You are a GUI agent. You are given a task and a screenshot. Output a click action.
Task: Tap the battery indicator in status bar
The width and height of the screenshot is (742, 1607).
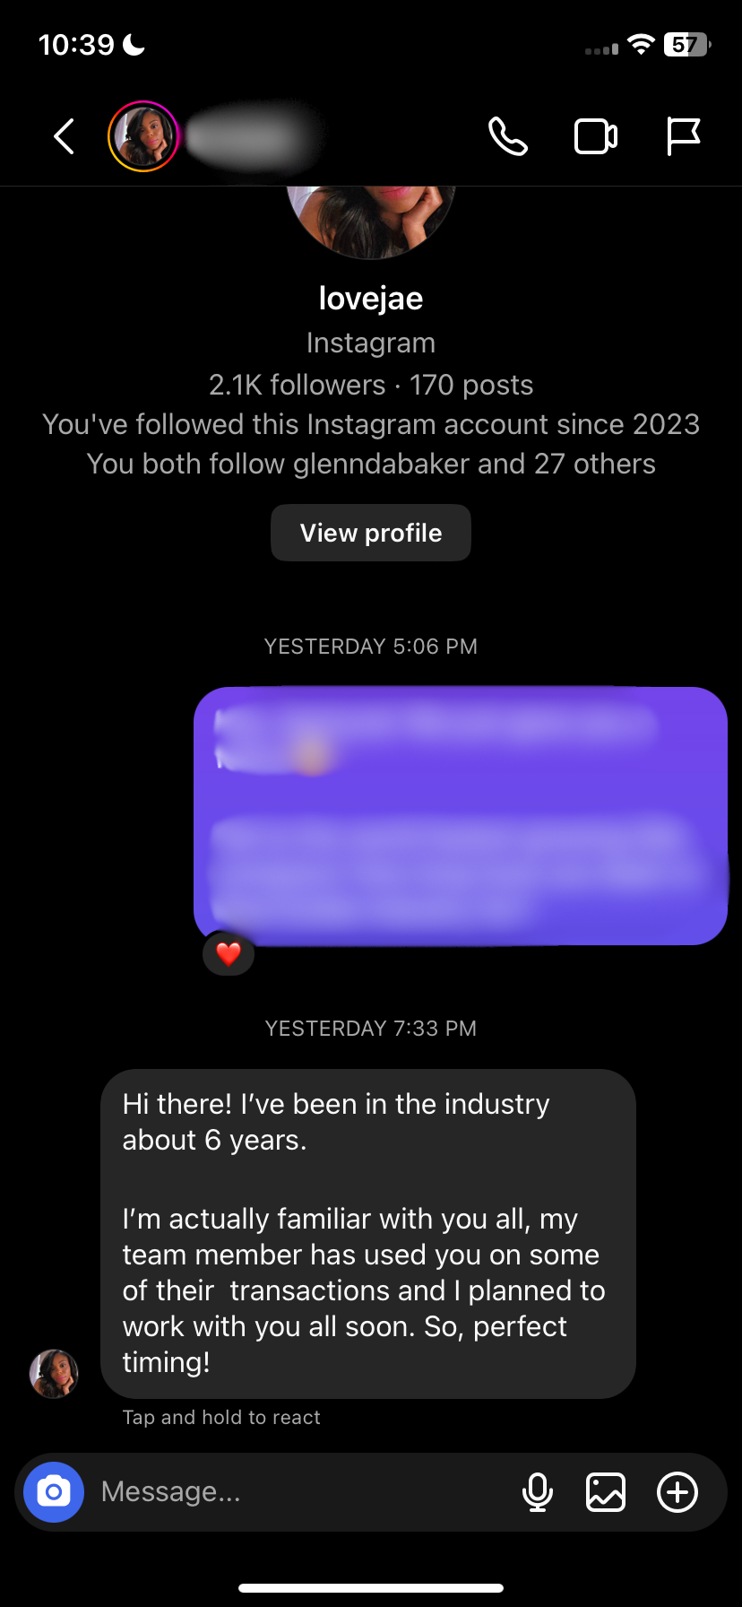pos(686,45)
